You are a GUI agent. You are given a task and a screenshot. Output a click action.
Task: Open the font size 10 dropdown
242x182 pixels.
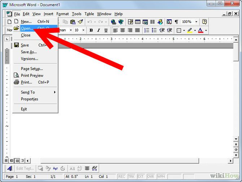83,30
